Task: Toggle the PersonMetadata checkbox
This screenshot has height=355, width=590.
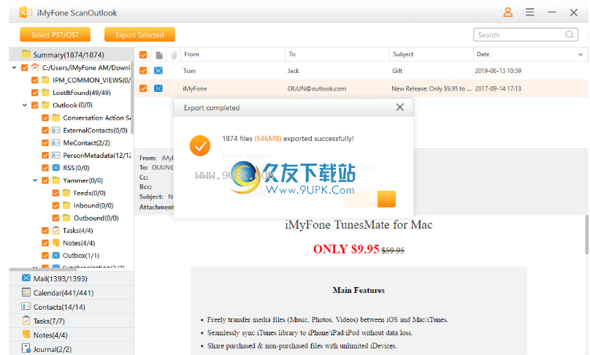Action: coord(45,155)
